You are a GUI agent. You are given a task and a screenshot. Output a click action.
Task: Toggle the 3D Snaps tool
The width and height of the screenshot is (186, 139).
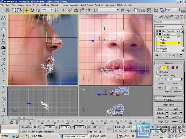pos(70,11)
